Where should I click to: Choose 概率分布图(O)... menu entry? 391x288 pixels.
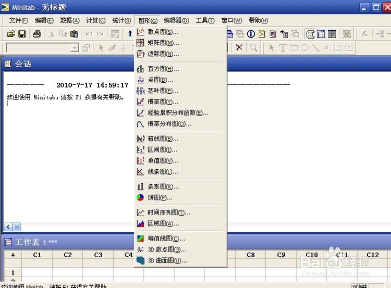click(180, 124)
